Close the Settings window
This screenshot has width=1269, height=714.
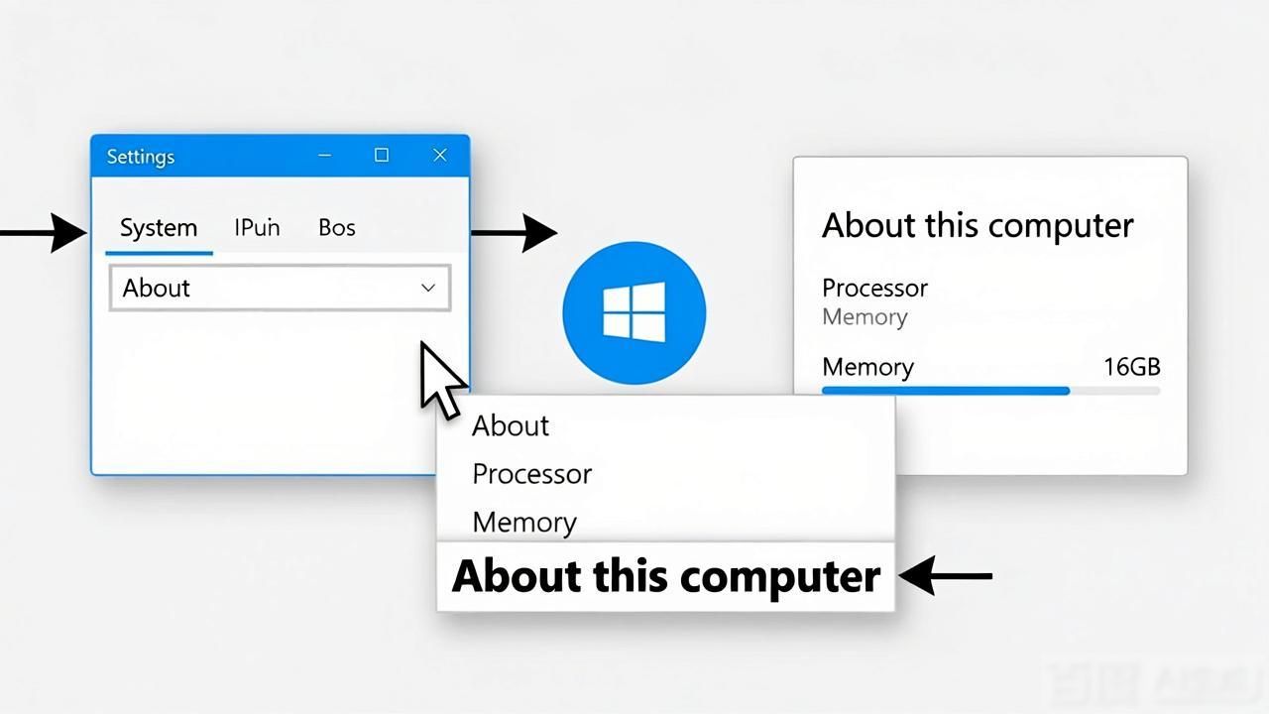click(440, 155)
